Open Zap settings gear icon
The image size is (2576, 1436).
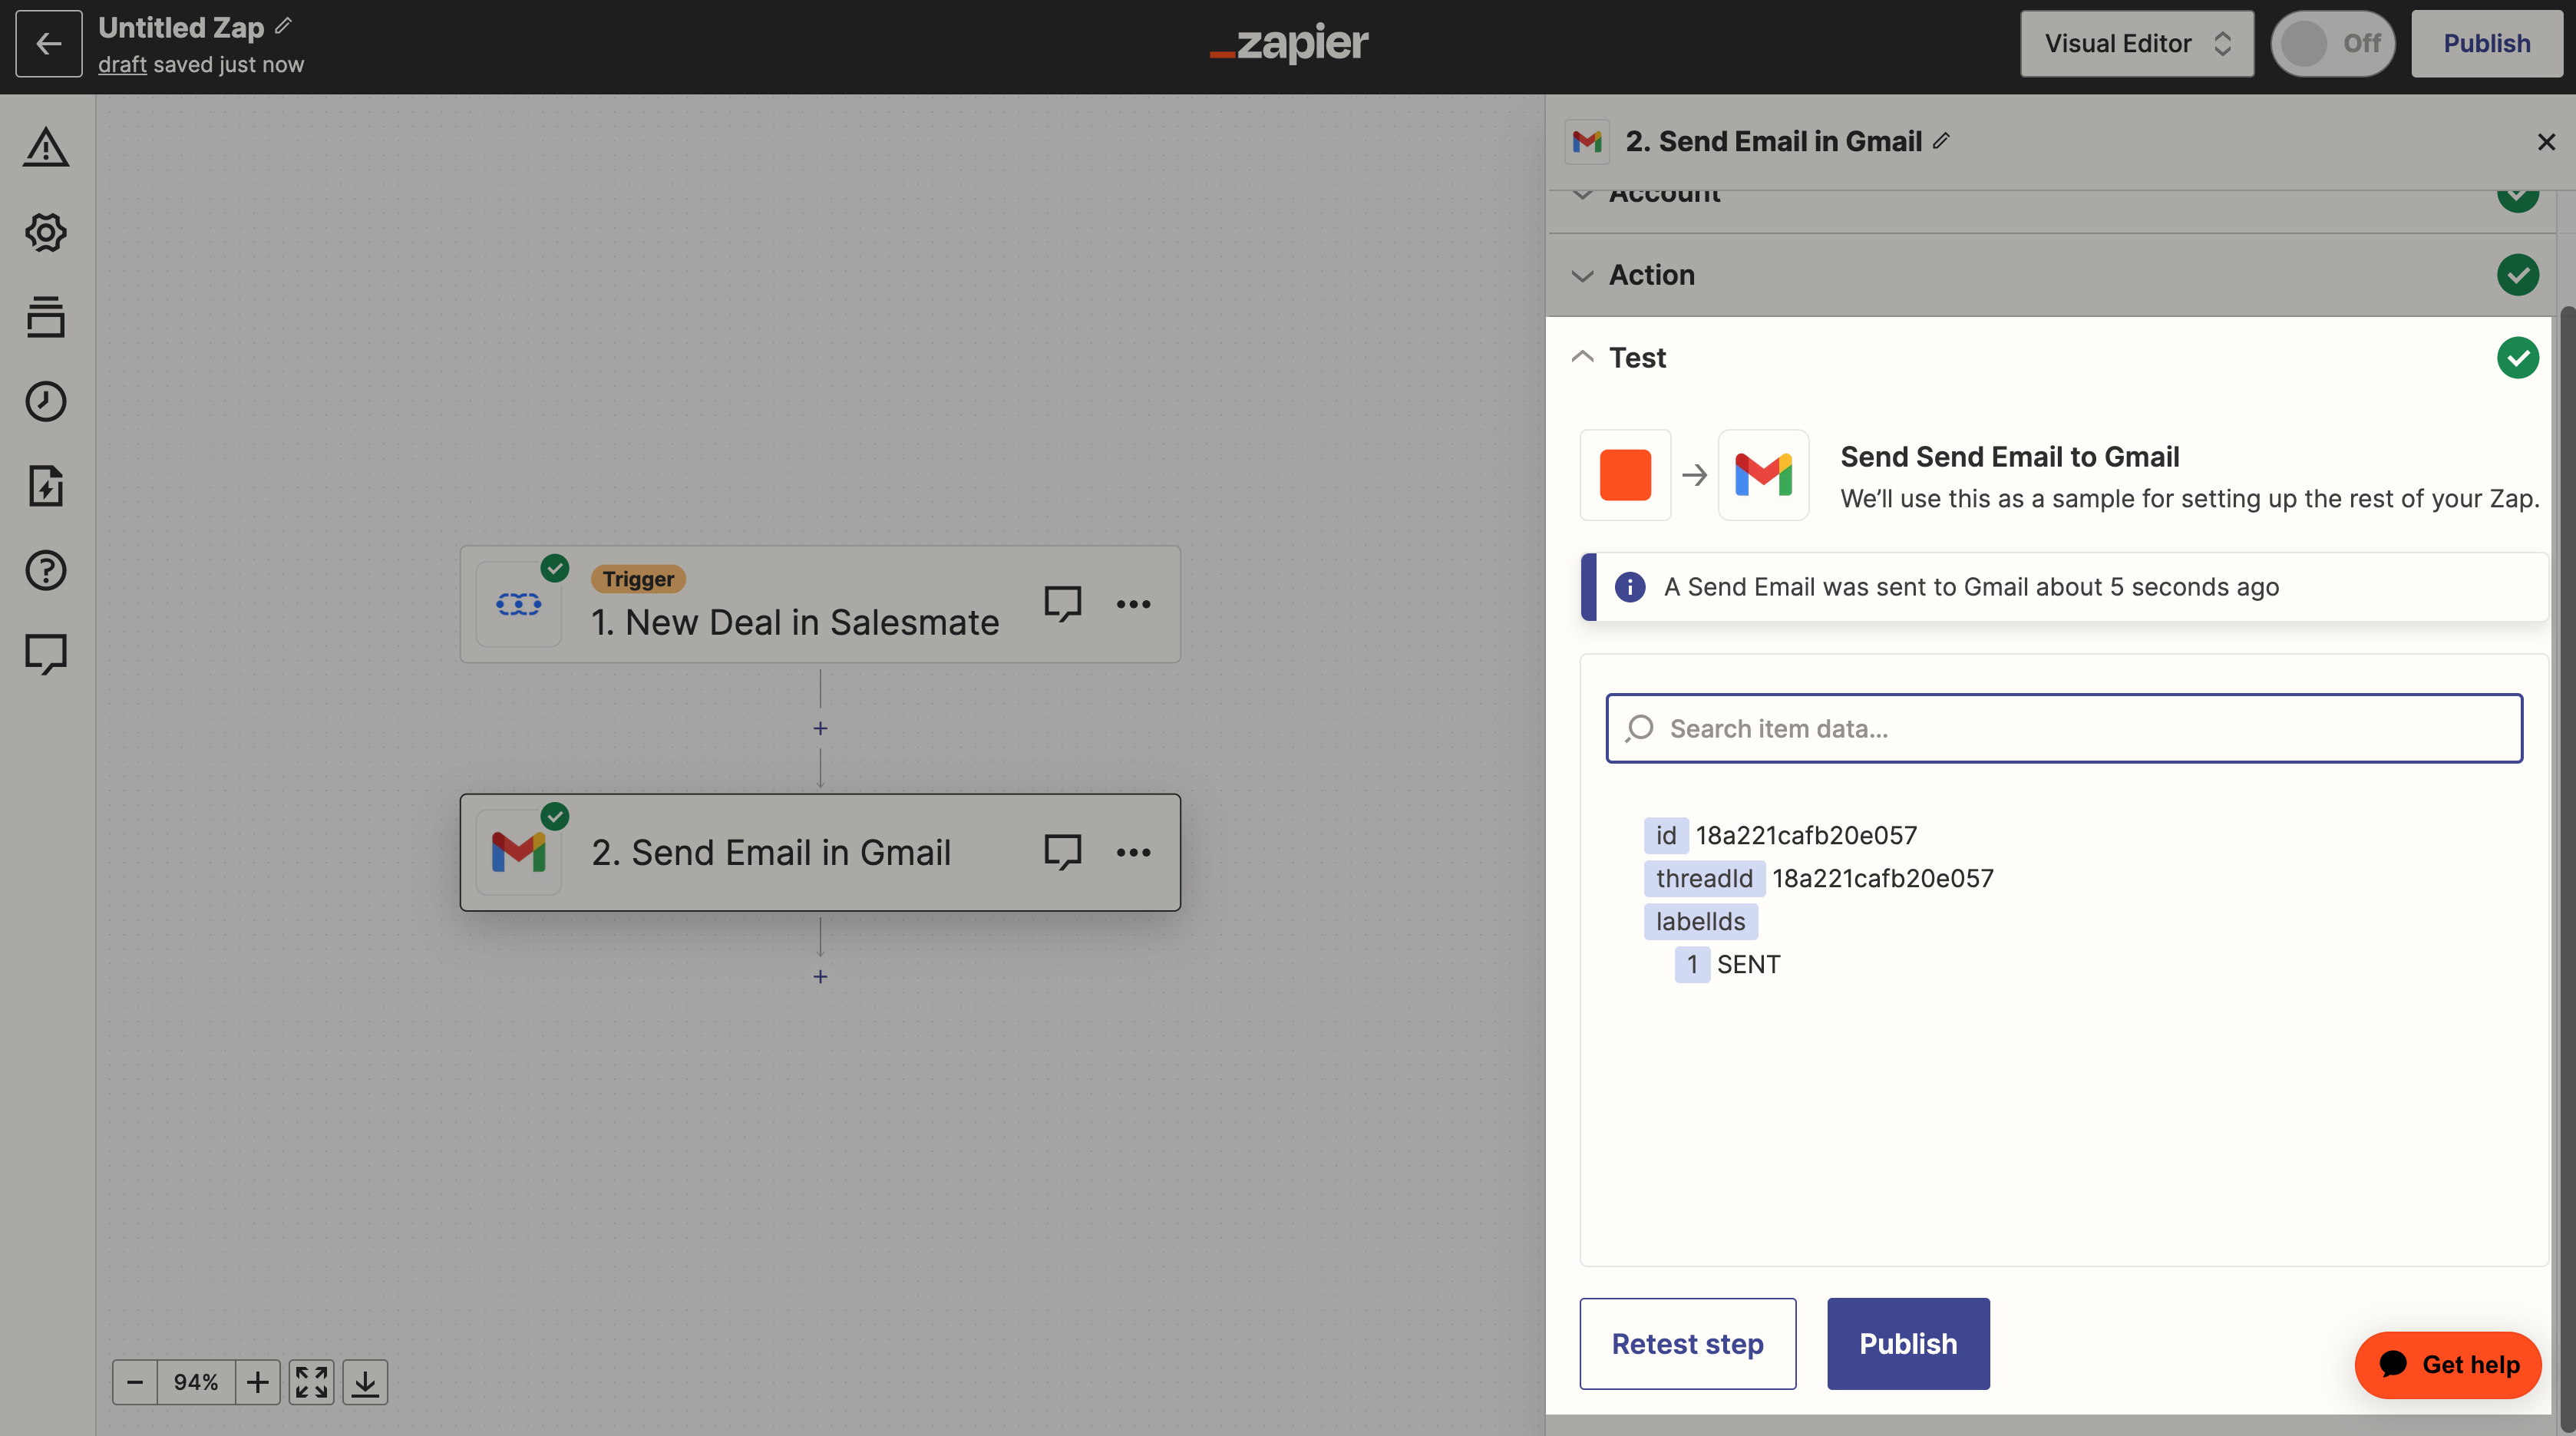tap(46, 232)
